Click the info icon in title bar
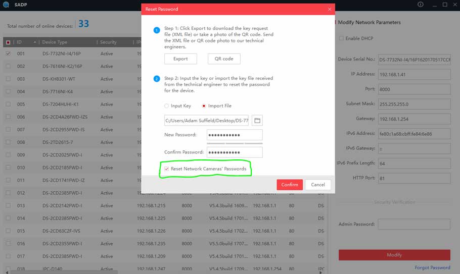 point(420,5)
